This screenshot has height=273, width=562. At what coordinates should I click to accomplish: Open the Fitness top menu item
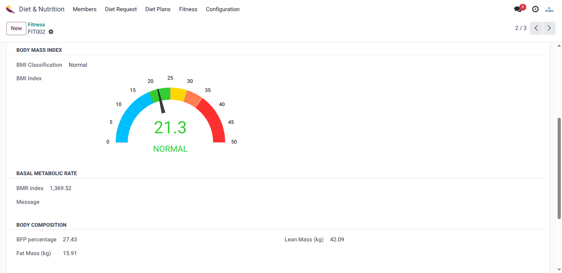point(188,9)
